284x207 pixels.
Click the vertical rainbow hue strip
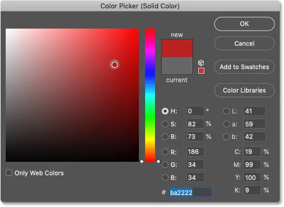point(150,95)
